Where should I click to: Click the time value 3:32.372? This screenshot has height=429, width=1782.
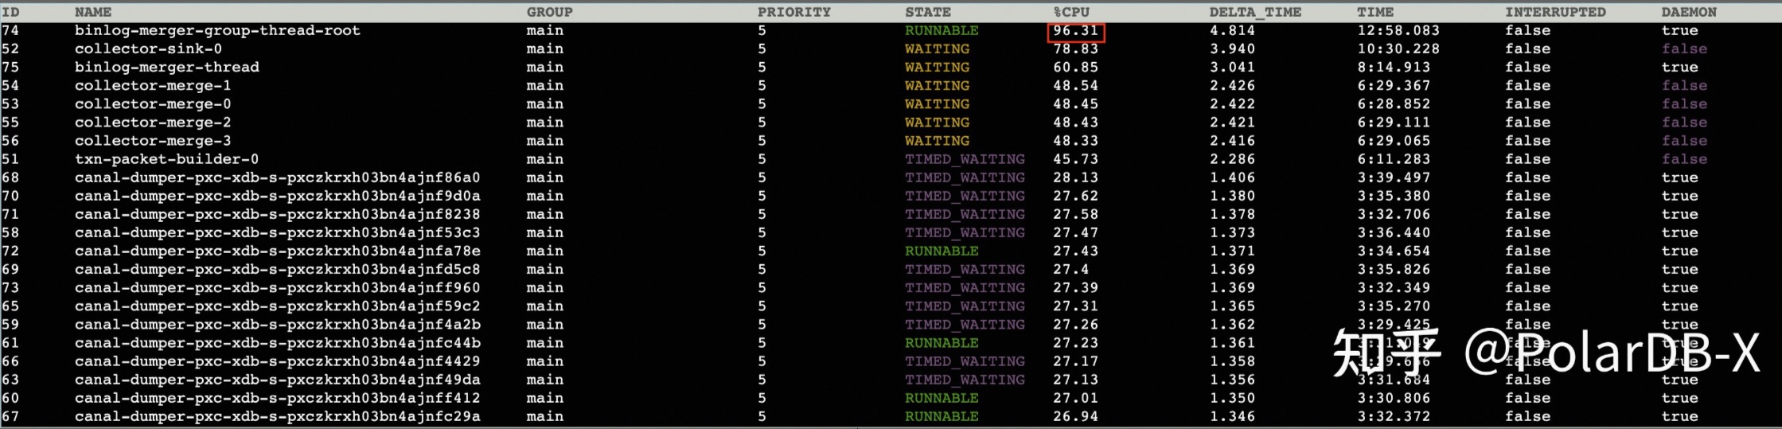click(x=1394, y=415)
